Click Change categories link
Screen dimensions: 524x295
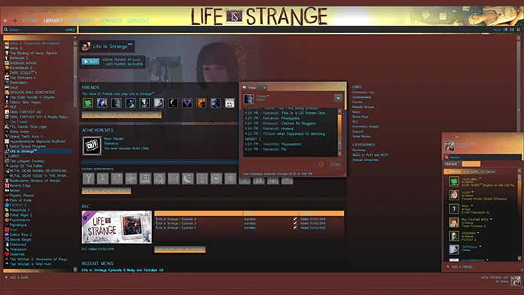(366, 160)
